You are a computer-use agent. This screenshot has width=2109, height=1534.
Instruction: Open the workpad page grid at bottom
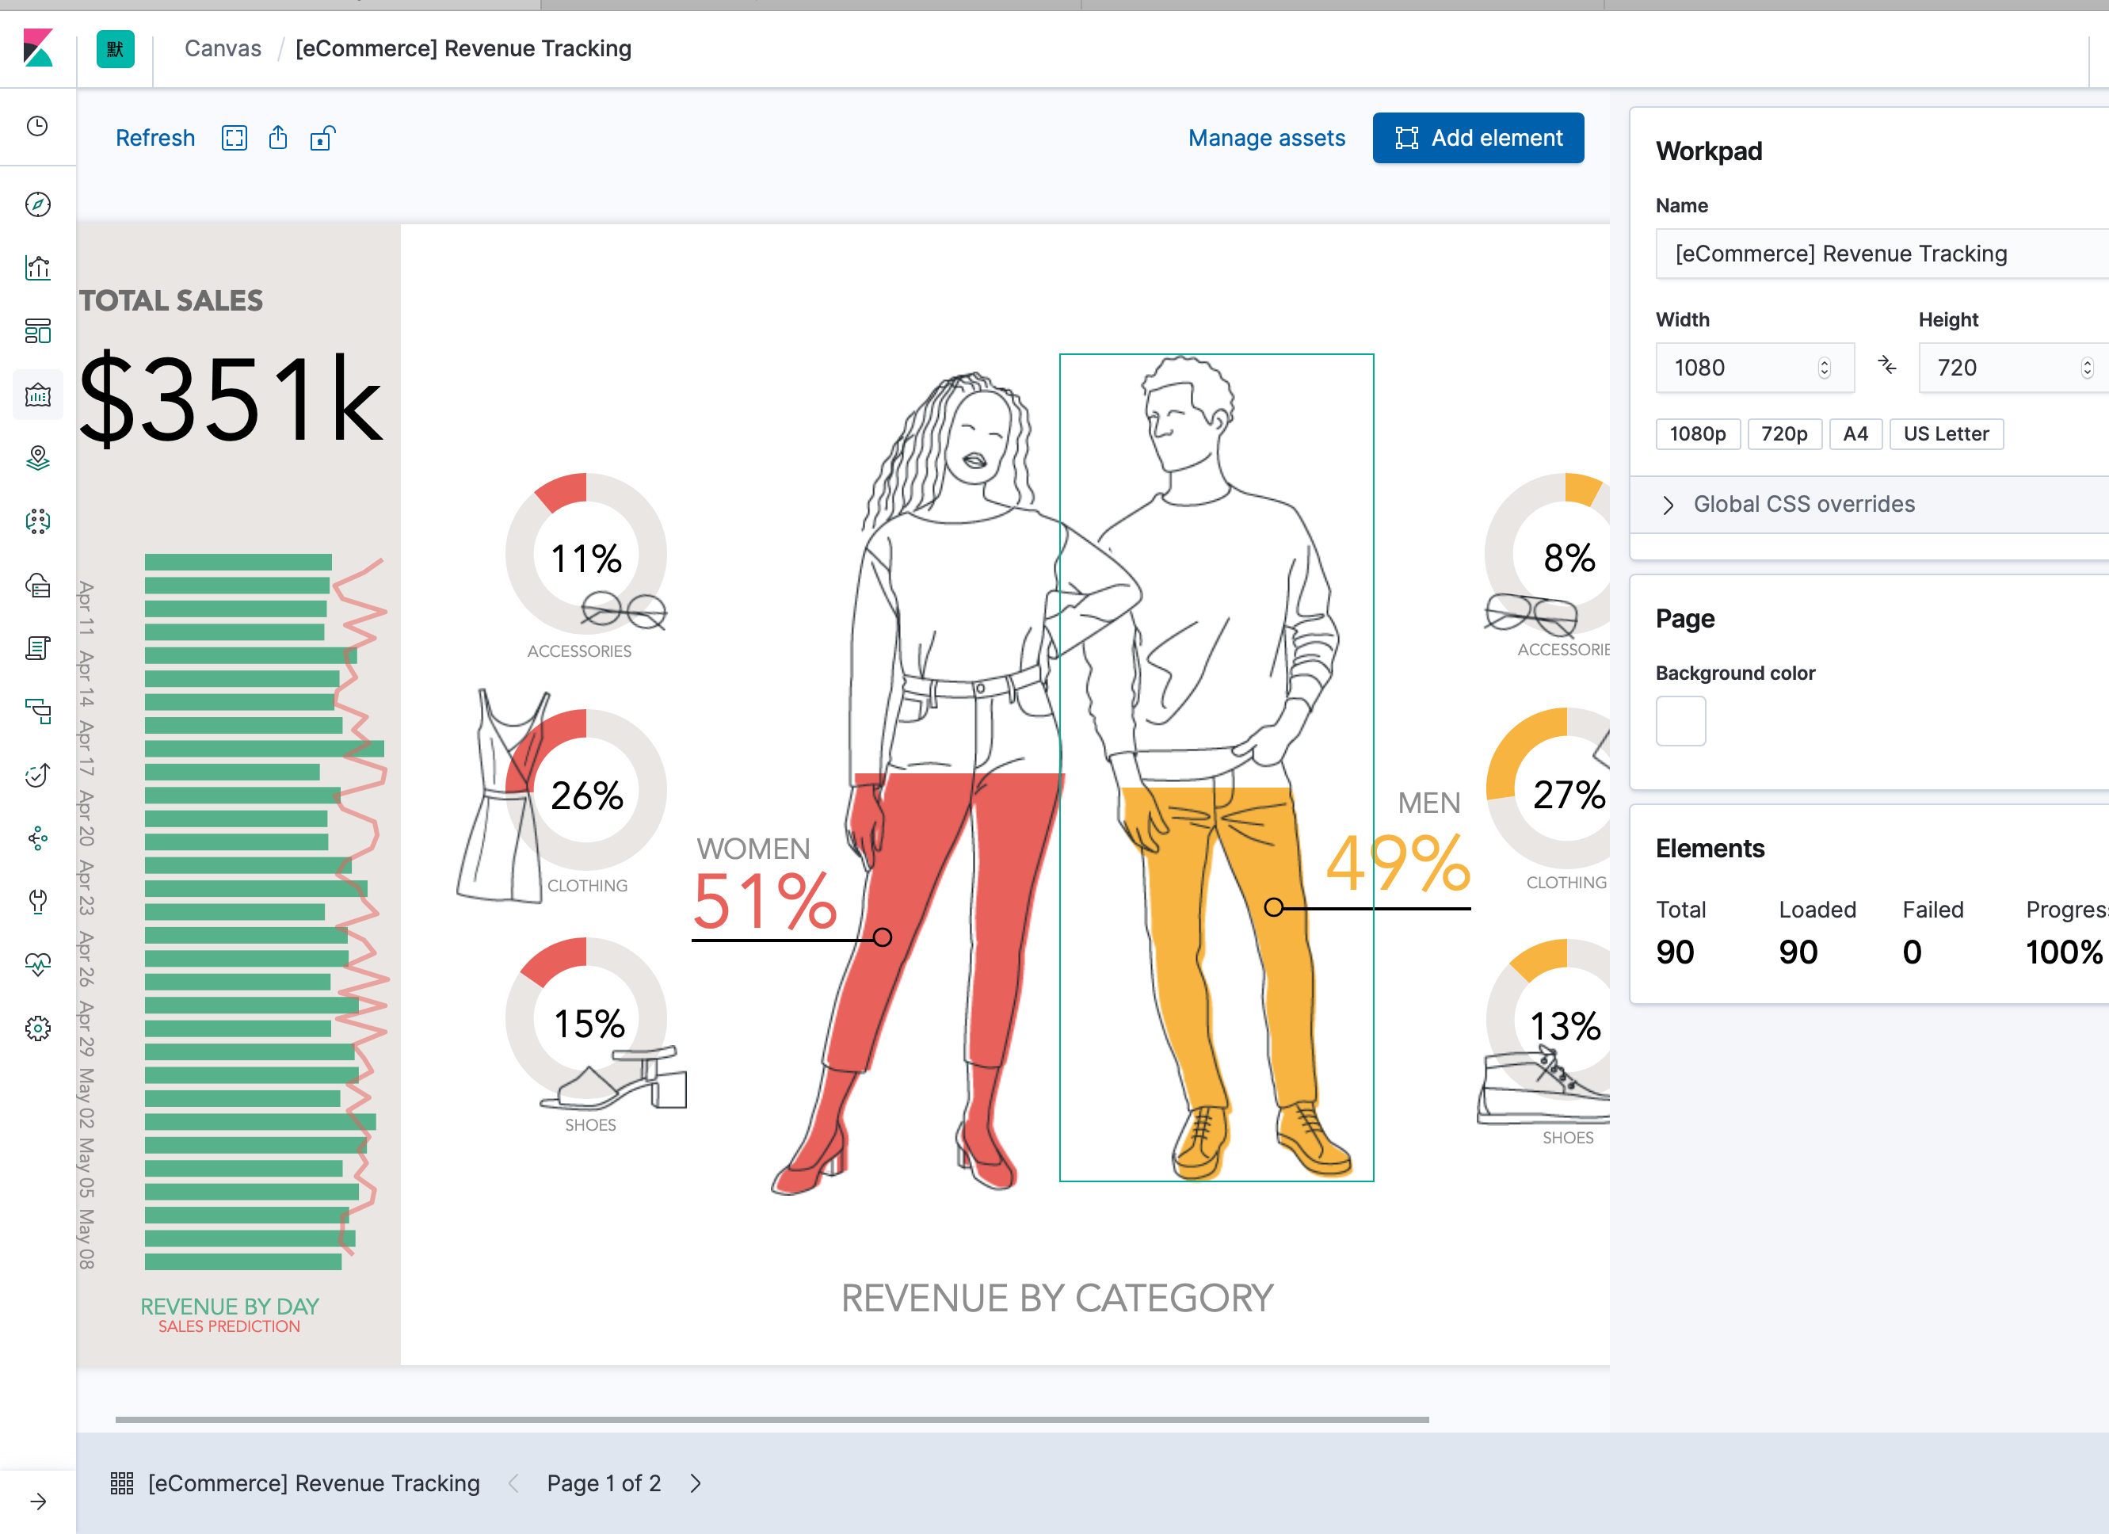[x=122, y=1482]
